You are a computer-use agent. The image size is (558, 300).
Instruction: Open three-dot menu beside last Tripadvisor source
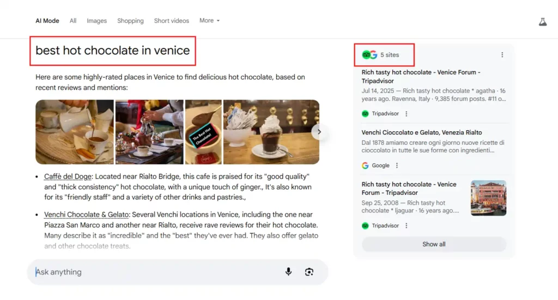click(x=406, y=226)
